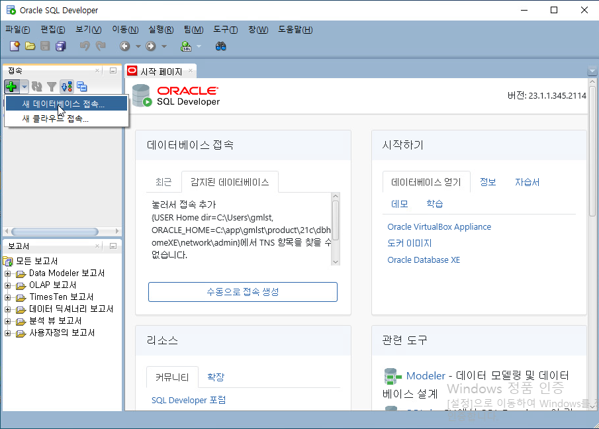
Task: Close the Reports (보고서) panel tab
Action: point(97,246)
